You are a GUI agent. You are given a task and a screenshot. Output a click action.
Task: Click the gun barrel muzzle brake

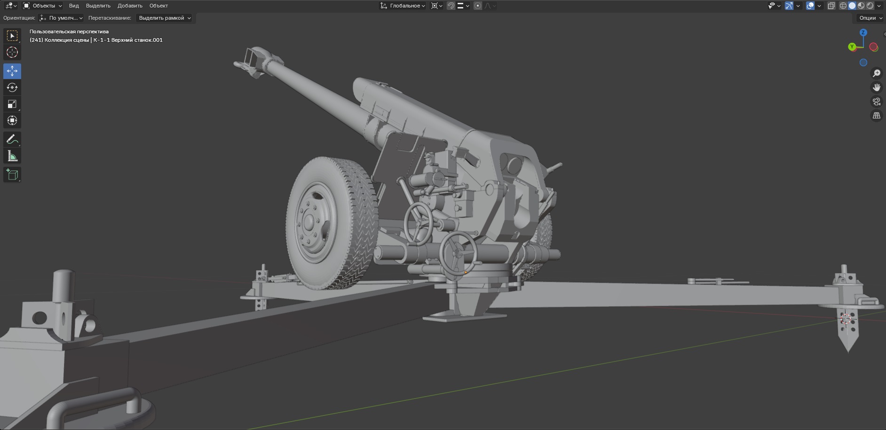pos(258,62)
